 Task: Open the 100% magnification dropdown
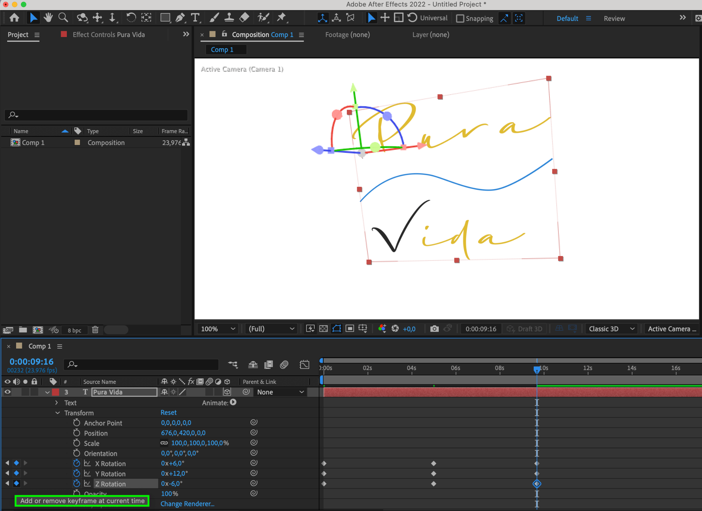click(x=218, y=329)
